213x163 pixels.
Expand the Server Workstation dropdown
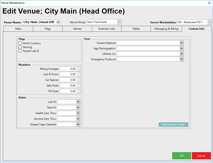(x=209, y=22)
